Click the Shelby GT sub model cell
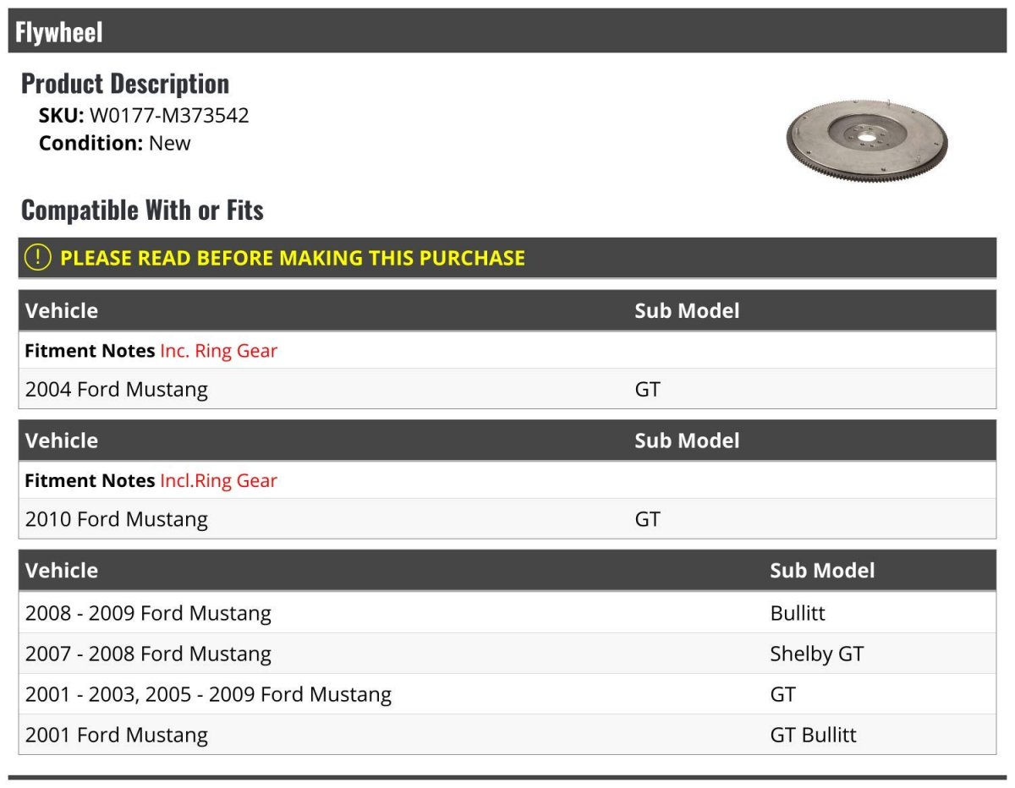 pos(816,654)
